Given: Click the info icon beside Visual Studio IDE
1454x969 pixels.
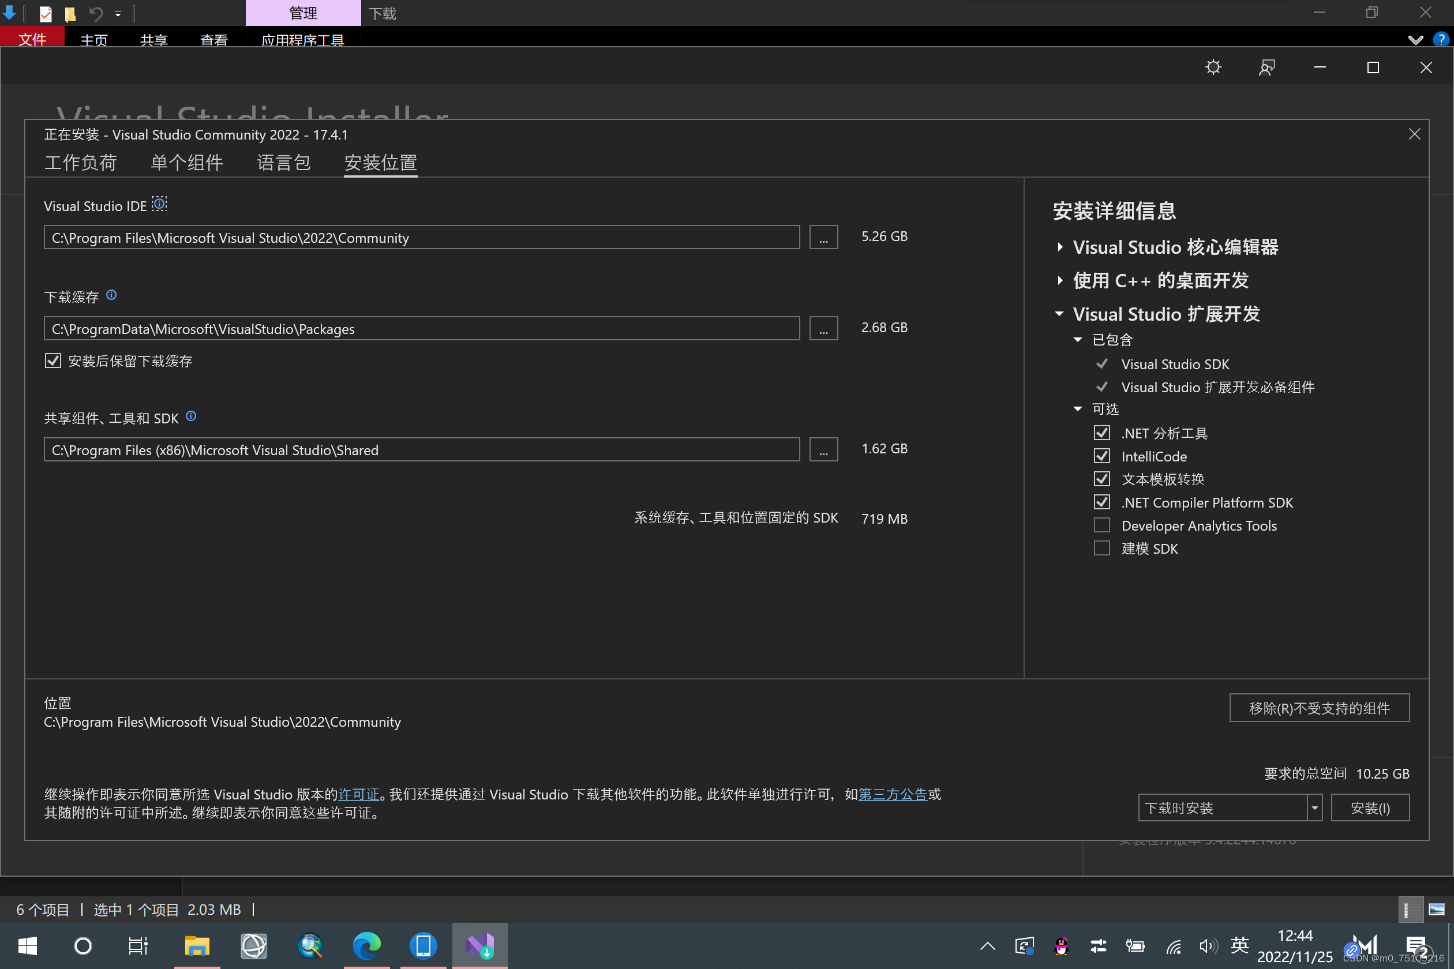Looking at the screenshot, I should [x=159, y=203].
